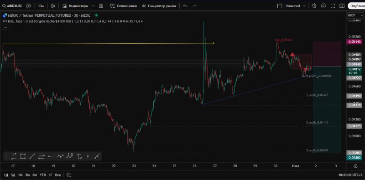Click the 2 profit_0.04143 label
This screenshot has height=180, width=365.
coord(317,122)
